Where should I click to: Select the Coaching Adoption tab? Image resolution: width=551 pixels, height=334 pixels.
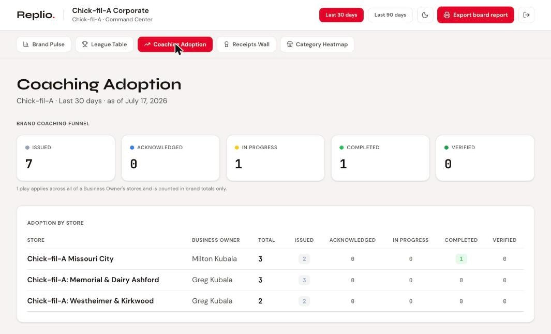(x=175, y=45)
